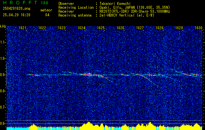Click the 1626 time marker
Viewport: 205px width, 130px height.
point(120,28)
